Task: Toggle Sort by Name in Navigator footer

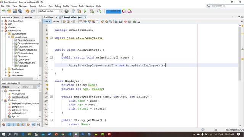Action: [x=34, y=124]
